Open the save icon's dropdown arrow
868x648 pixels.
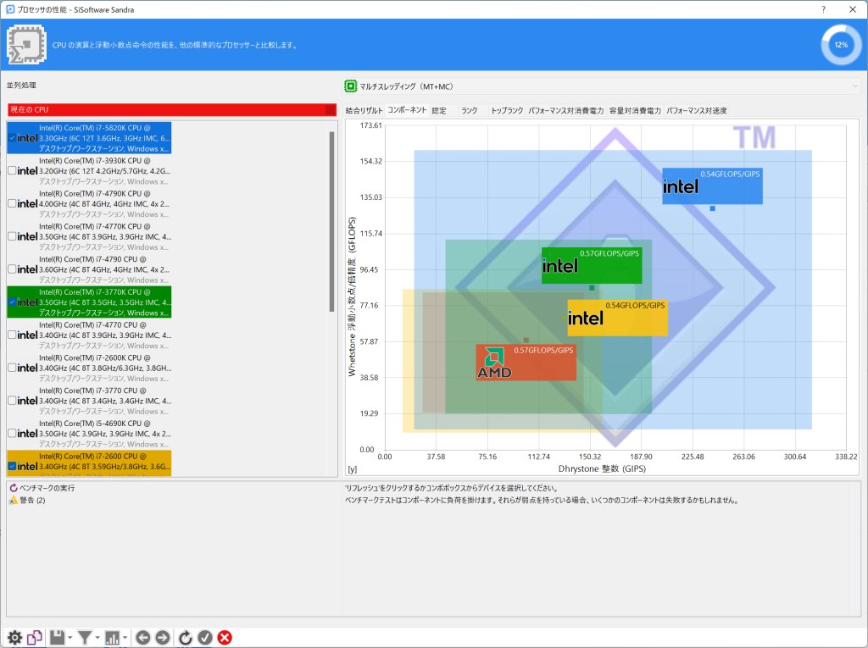[70, 638]
